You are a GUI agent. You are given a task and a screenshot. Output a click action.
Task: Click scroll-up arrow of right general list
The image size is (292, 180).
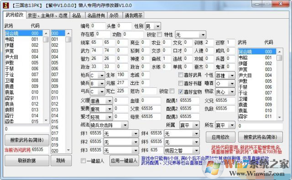(x=279, y=51)
